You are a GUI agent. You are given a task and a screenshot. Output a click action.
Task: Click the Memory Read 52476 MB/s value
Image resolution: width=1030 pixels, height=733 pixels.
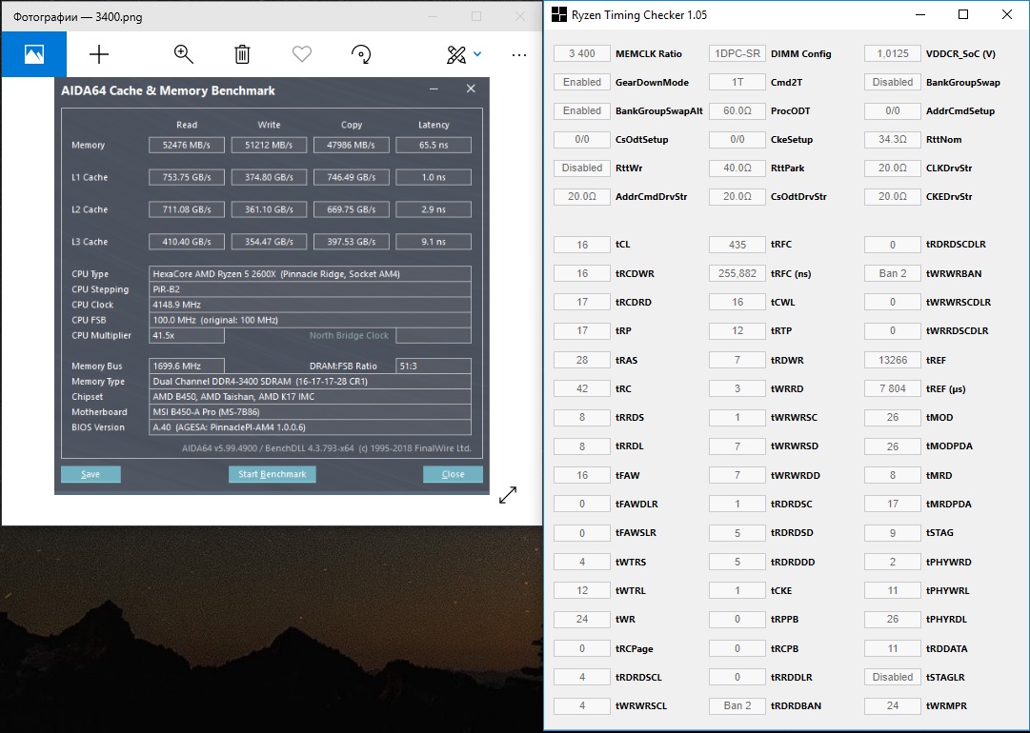[187, 145]
